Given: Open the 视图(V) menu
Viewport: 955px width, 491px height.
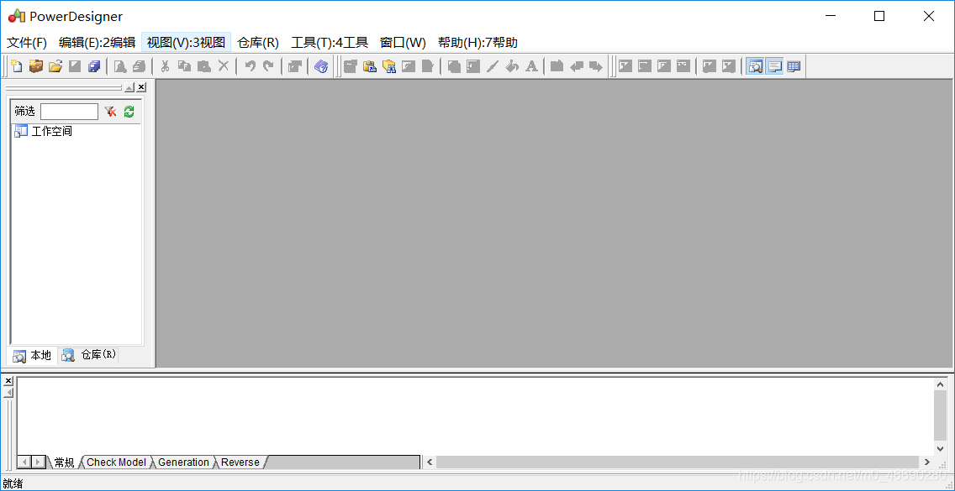Looking at the screenshot, I should click(x=187, y=43).
